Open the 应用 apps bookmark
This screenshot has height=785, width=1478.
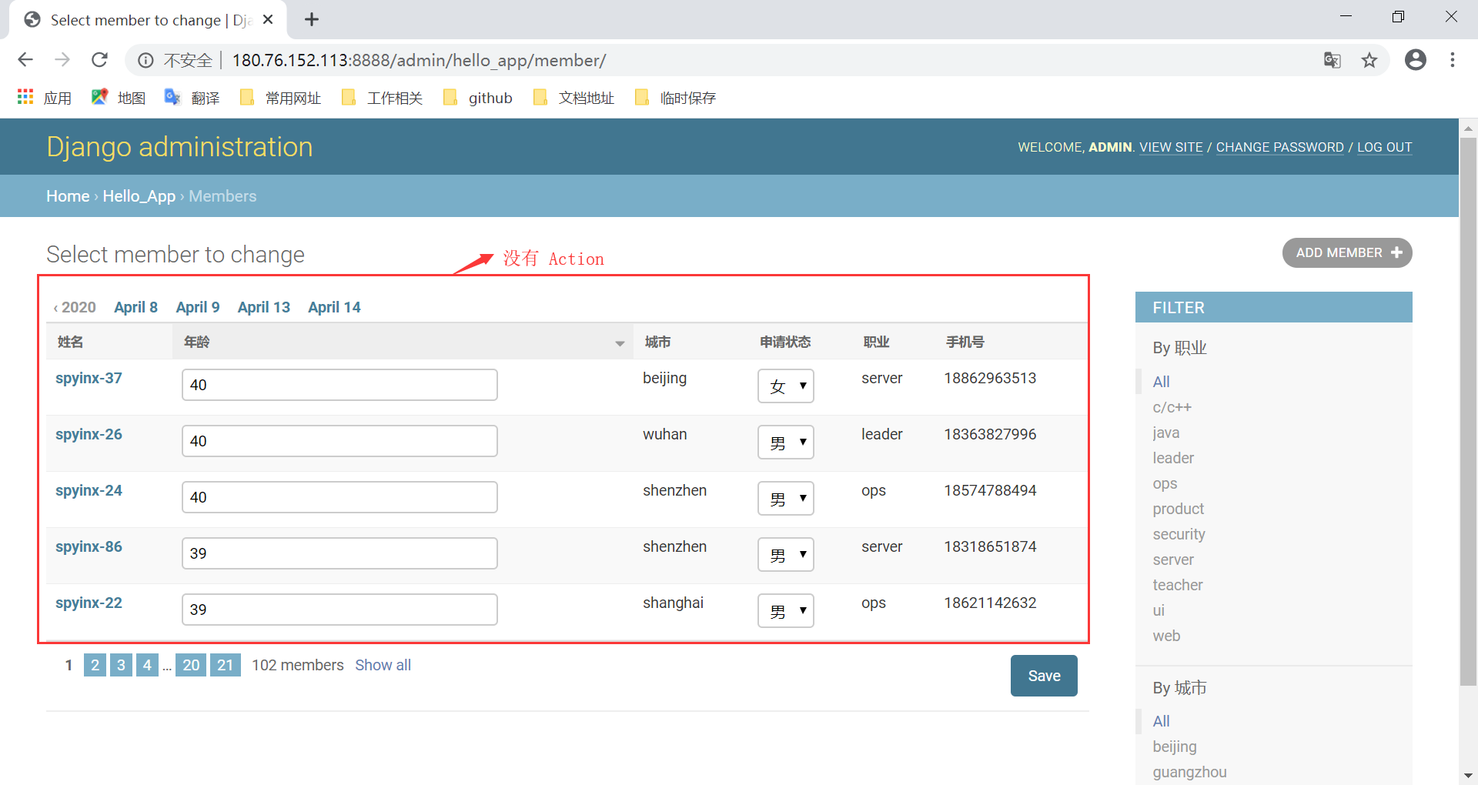click(x=45, y=98)
